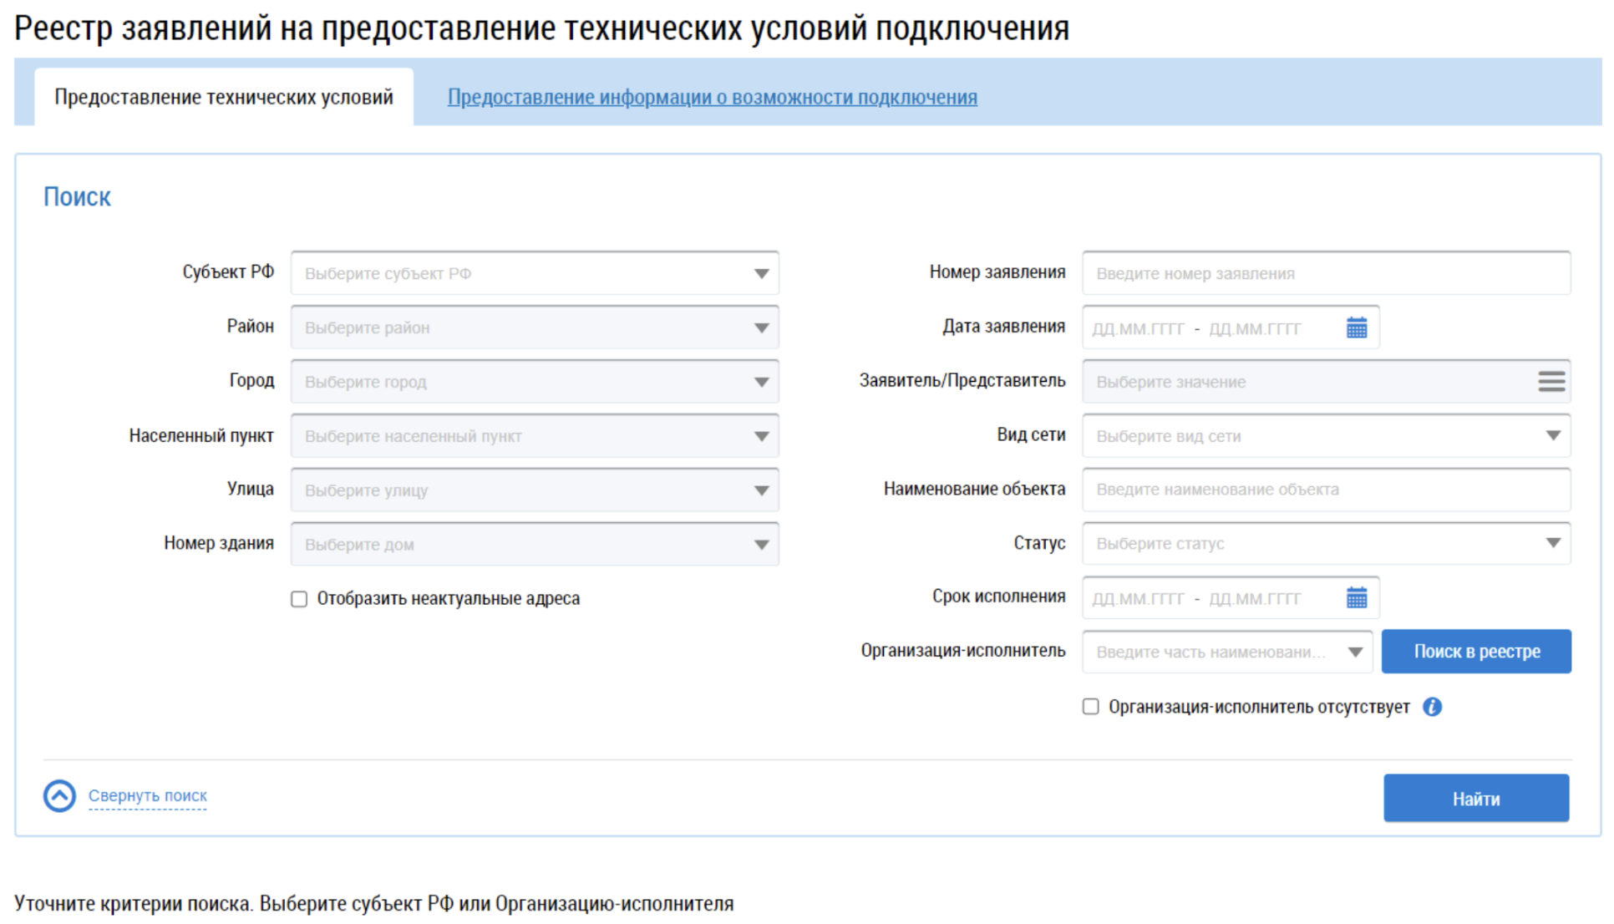Expand the Статус dropdown list
The image size is (1614, 924).
1552,543
